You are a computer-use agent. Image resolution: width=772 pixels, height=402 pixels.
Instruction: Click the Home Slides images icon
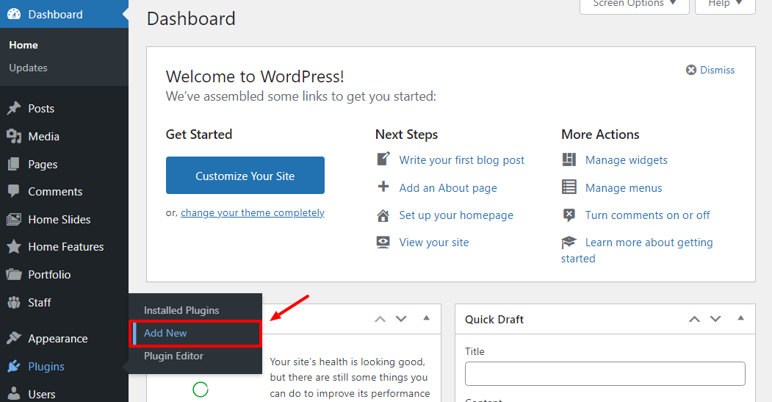pyautogui.click(x=14, y=219)
